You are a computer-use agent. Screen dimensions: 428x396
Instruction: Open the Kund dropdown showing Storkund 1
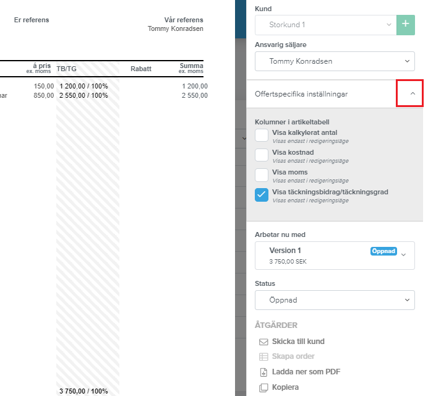point(326,25)
